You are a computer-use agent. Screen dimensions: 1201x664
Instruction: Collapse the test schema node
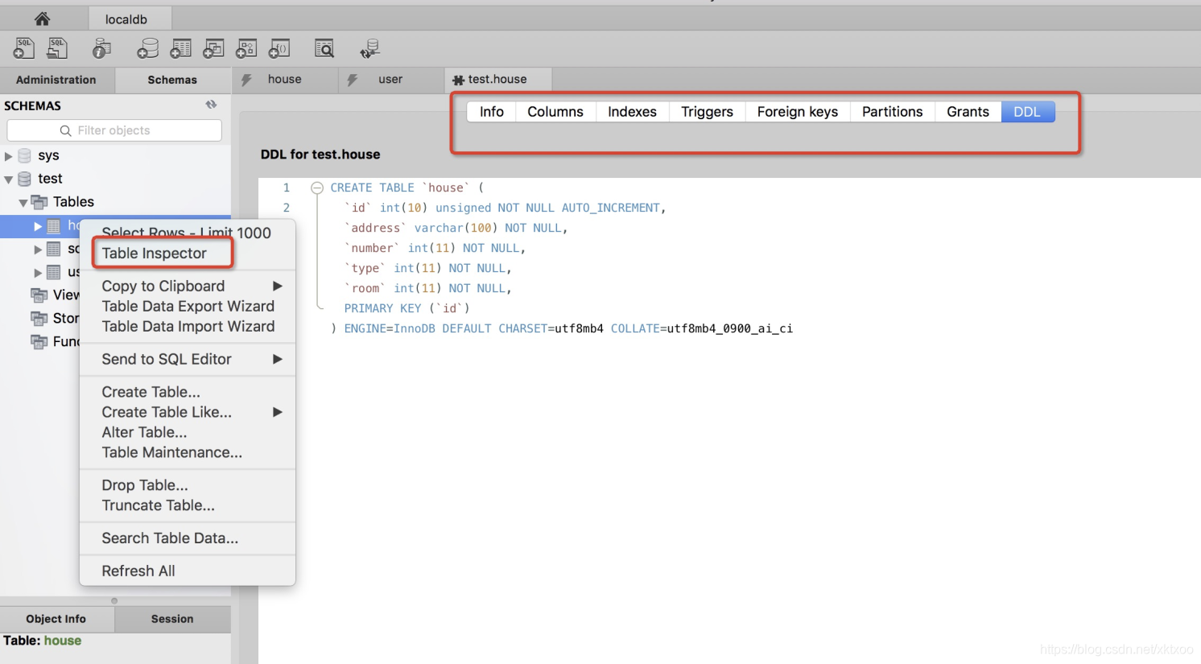point(9,179)
